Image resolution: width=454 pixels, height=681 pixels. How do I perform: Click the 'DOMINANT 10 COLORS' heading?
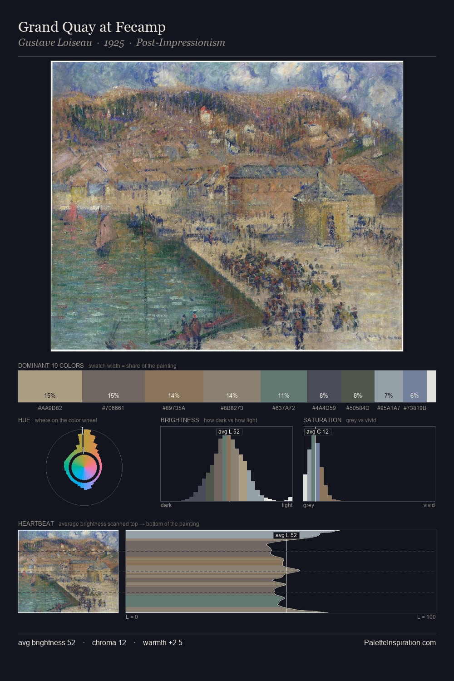(51, 365)
